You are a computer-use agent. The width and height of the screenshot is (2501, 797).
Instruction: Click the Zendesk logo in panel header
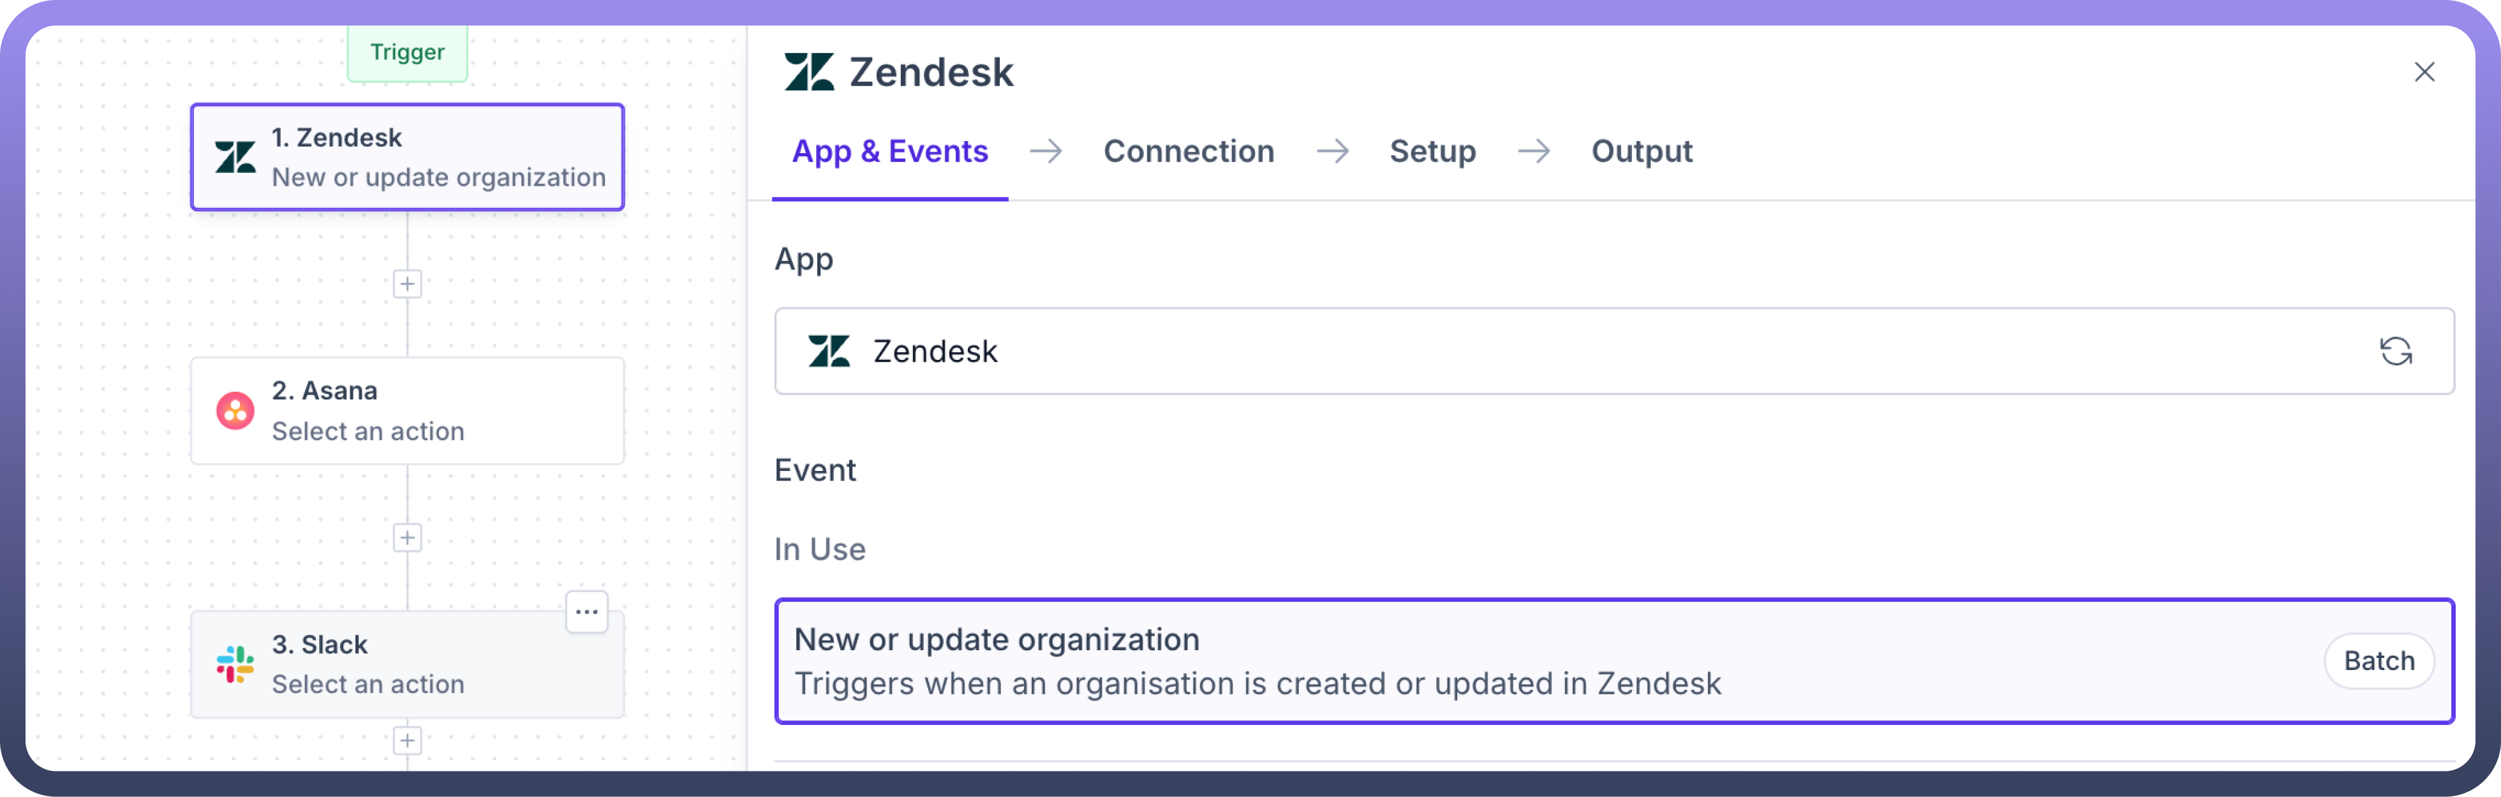click(809, 73)
